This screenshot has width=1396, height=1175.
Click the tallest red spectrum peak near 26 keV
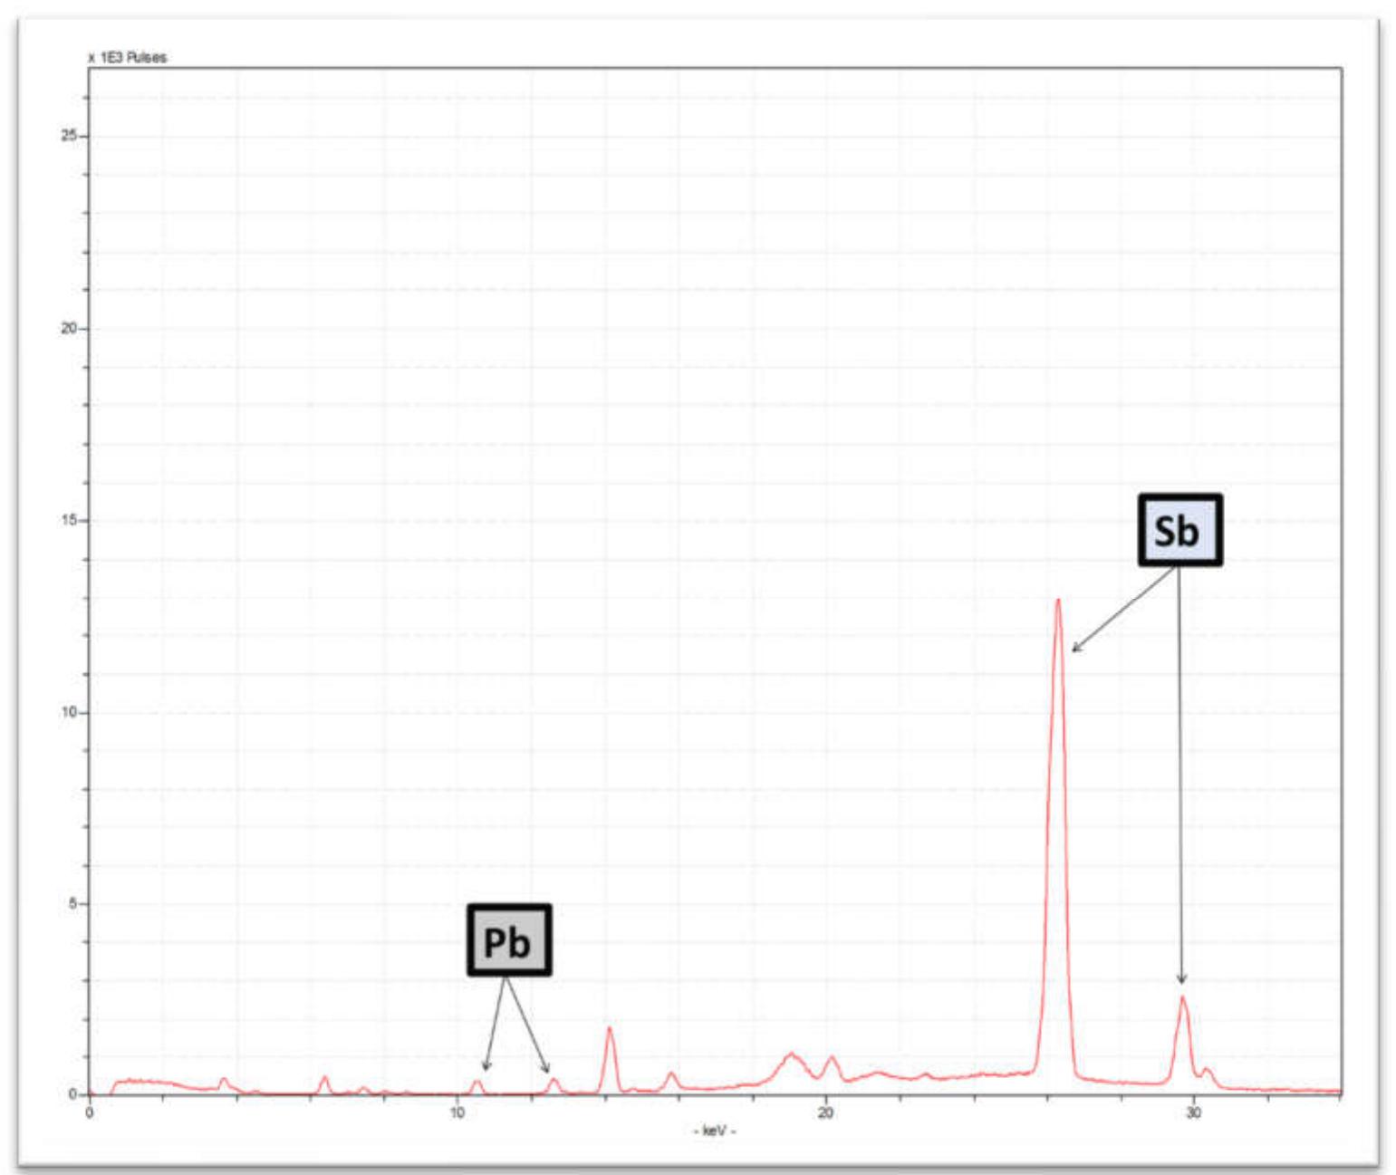coord(1057,838)
